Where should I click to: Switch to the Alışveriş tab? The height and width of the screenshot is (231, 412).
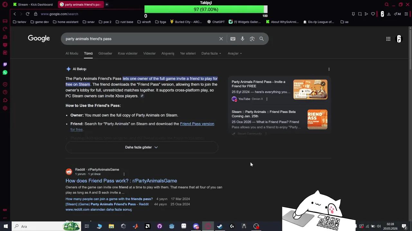click(x=168, y=53)
